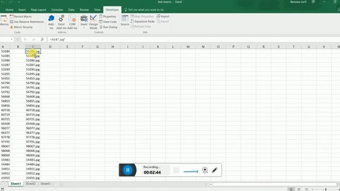Confirm the formula with the check mark
Viewport: 340px width, 191px height.
click(34, 39)
